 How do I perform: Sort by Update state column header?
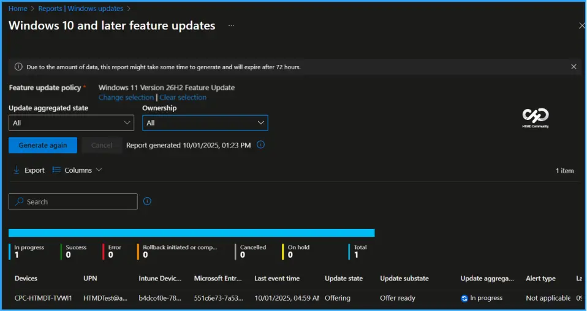pyautogui.click(x=344, y=279)
